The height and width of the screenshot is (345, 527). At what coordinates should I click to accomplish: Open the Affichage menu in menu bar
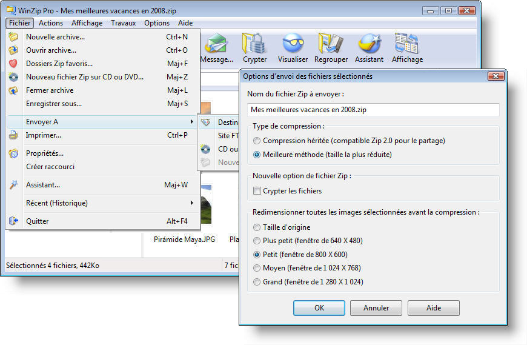coord(87,23)
